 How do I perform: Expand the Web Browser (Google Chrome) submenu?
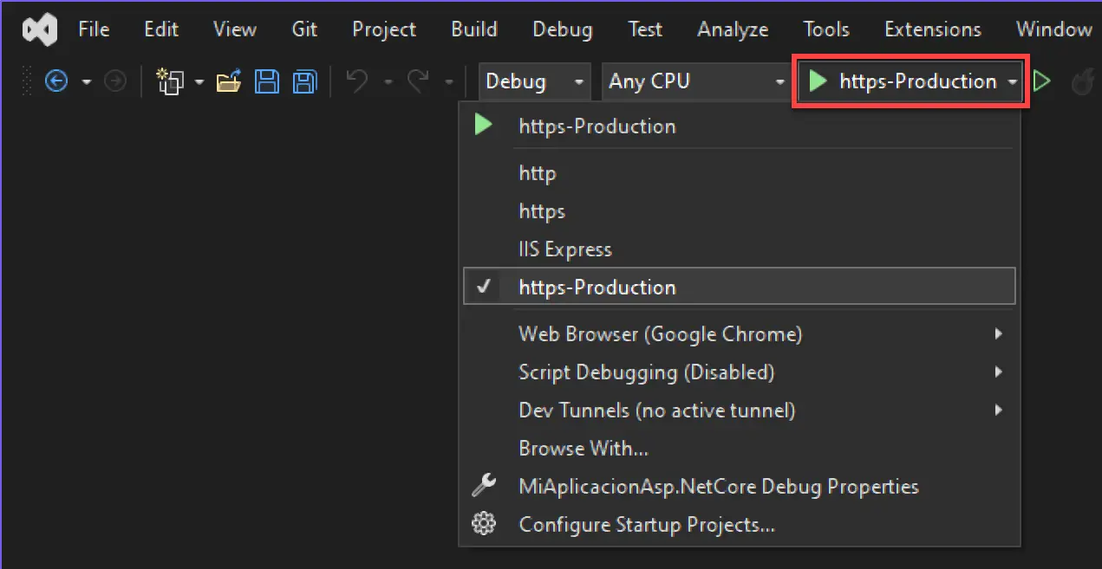[661, 333]
